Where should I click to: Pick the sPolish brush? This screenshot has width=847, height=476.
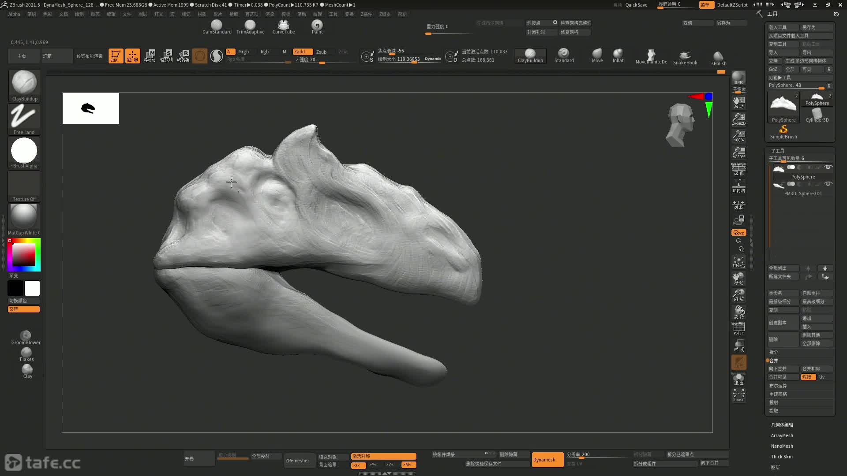pyautogui.click(x=719, y=58)
